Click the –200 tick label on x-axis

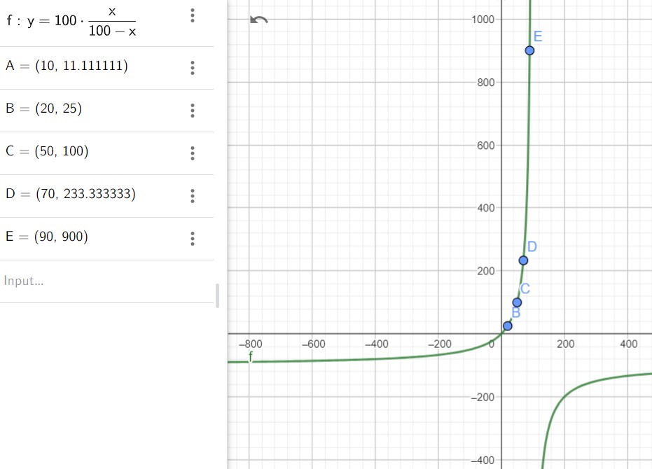click(x=440, y=344)
